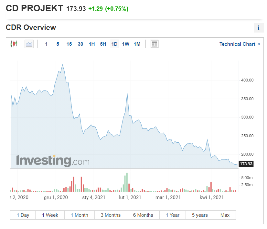Select the 1D interval
The width and height of the screenshot is (267, 229).
point(114,44)
